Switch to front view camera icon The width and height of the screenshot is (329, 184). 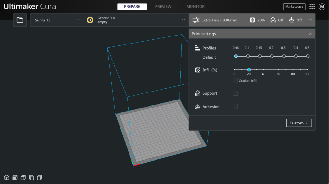(15, 178)
